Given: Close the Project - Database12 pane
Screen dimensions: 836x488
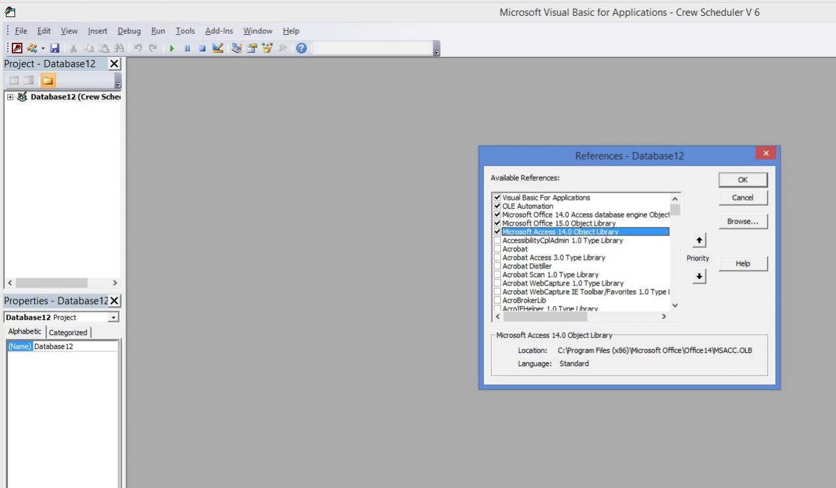Looking at the screenshot, I should pyautogui.click(x=114, y=64).
